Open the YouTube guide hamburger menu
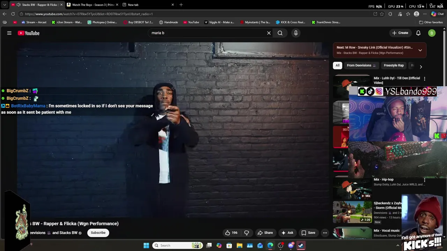447x251 pixels. pyautogui.click(x=9, y=33)
